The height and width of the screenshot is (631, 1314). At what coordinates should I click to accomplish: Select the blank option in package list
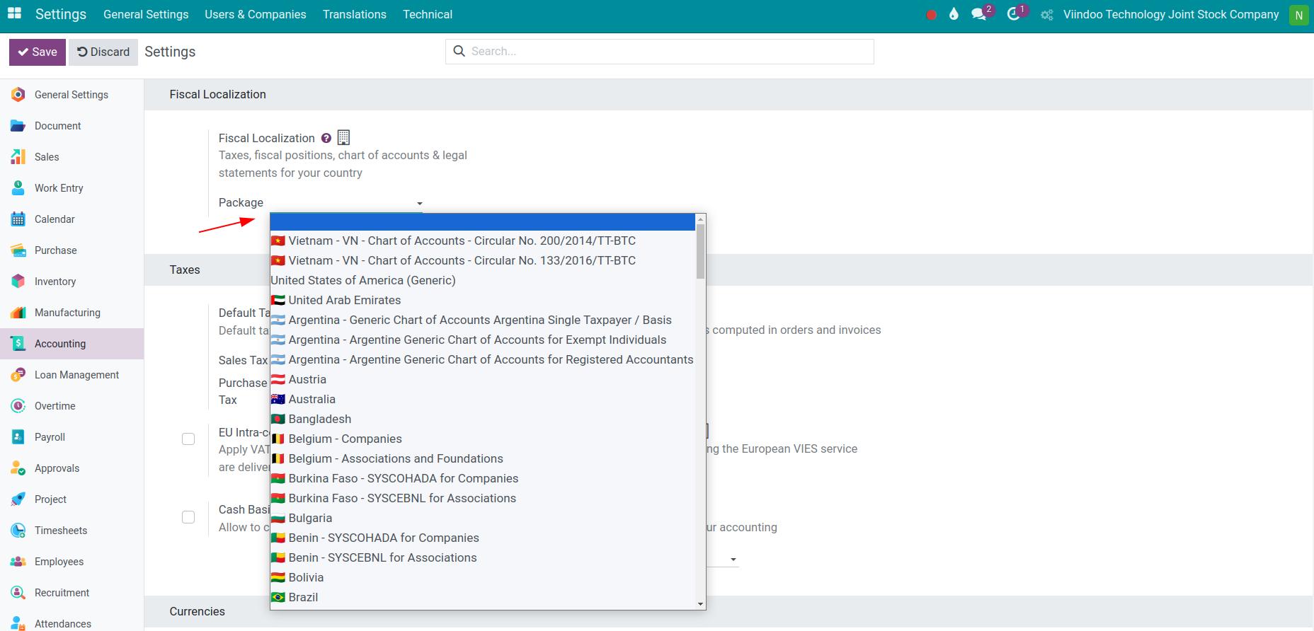pos(483,222)
